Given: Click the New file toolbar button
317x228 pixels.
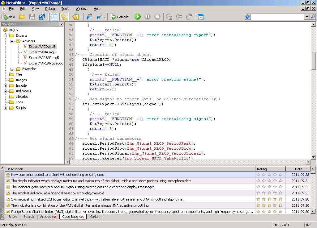Looking at the screenshot, I should click(x=8, y=17).
